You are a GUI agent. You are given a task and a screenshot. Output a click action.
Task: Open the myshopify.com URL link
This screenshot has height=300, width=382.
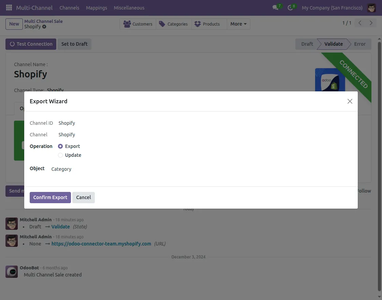coord(101,244)
